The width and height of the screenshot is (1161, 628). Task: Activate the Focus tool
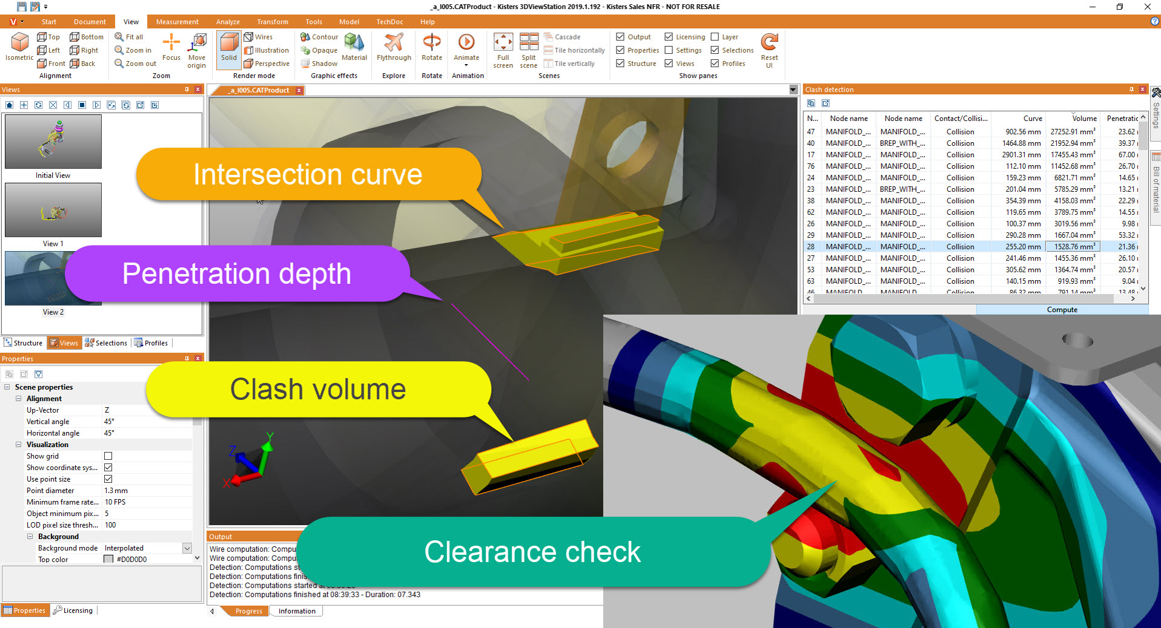(x=171, y=47)
